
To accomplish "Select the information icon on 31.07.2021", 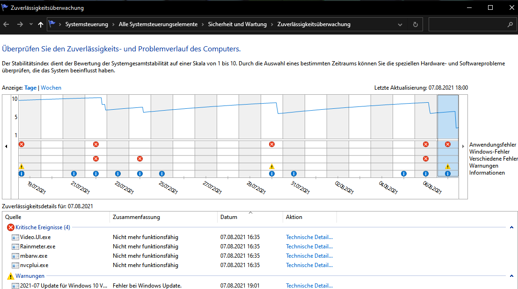I will coord(294,174).
